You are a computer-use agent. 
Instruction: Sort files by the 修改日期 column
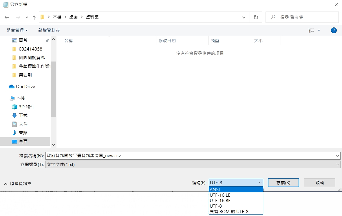167,41
